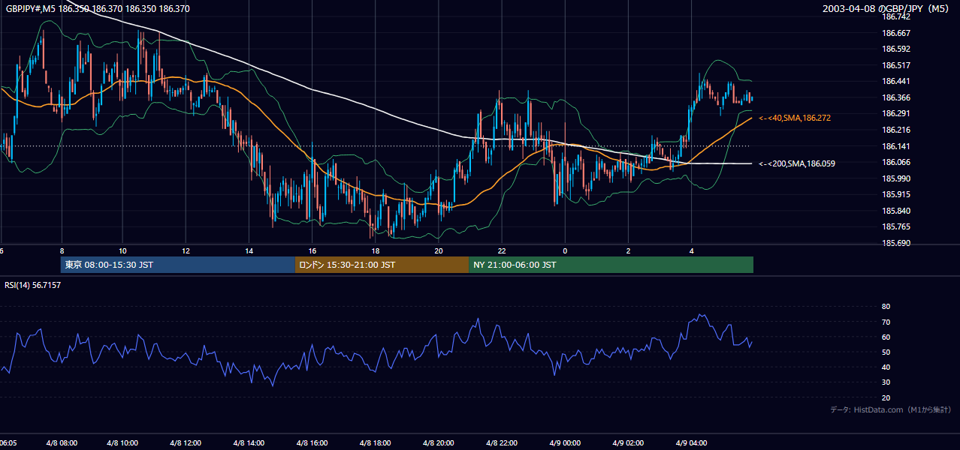The width and height of the screenshot is (960, 450).
Task: Click price axis value 186.667
Action: [x=895, y=33]
